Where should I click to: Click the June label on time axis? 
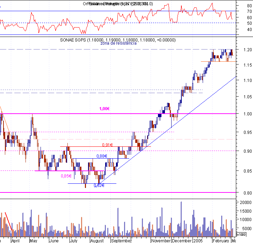pos(54,241)
